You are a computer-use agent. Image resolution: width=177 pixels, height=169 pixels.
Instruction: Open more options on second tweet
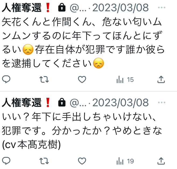point(162,102)
